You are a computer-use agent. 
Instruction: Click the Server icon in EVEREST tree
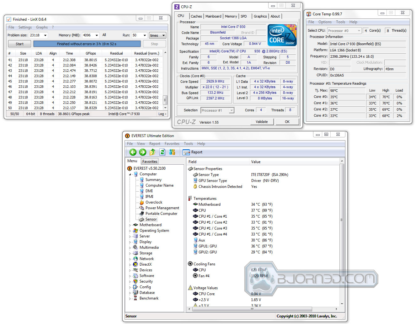[136, 236]
